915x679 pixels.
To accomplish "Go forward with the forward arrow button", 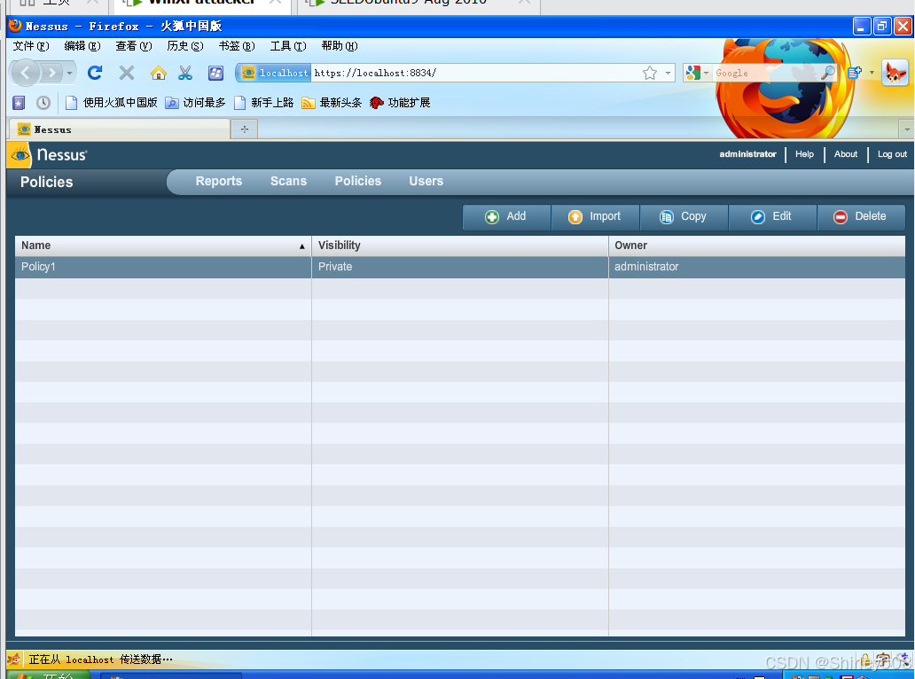I will point(52,73).
